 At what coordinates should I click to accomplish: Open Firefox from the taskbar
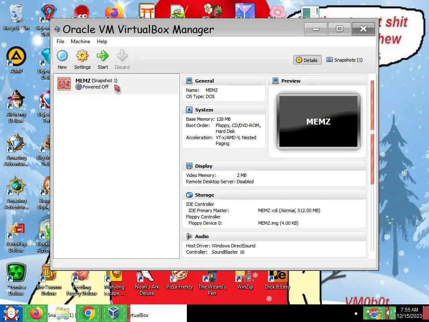click(36, 313)
